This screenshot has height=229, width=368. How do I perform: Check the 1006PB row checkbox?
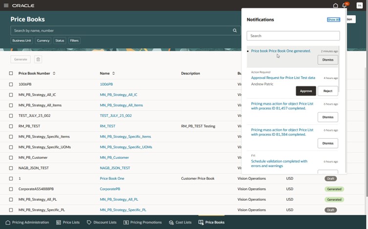coord(11,84)
